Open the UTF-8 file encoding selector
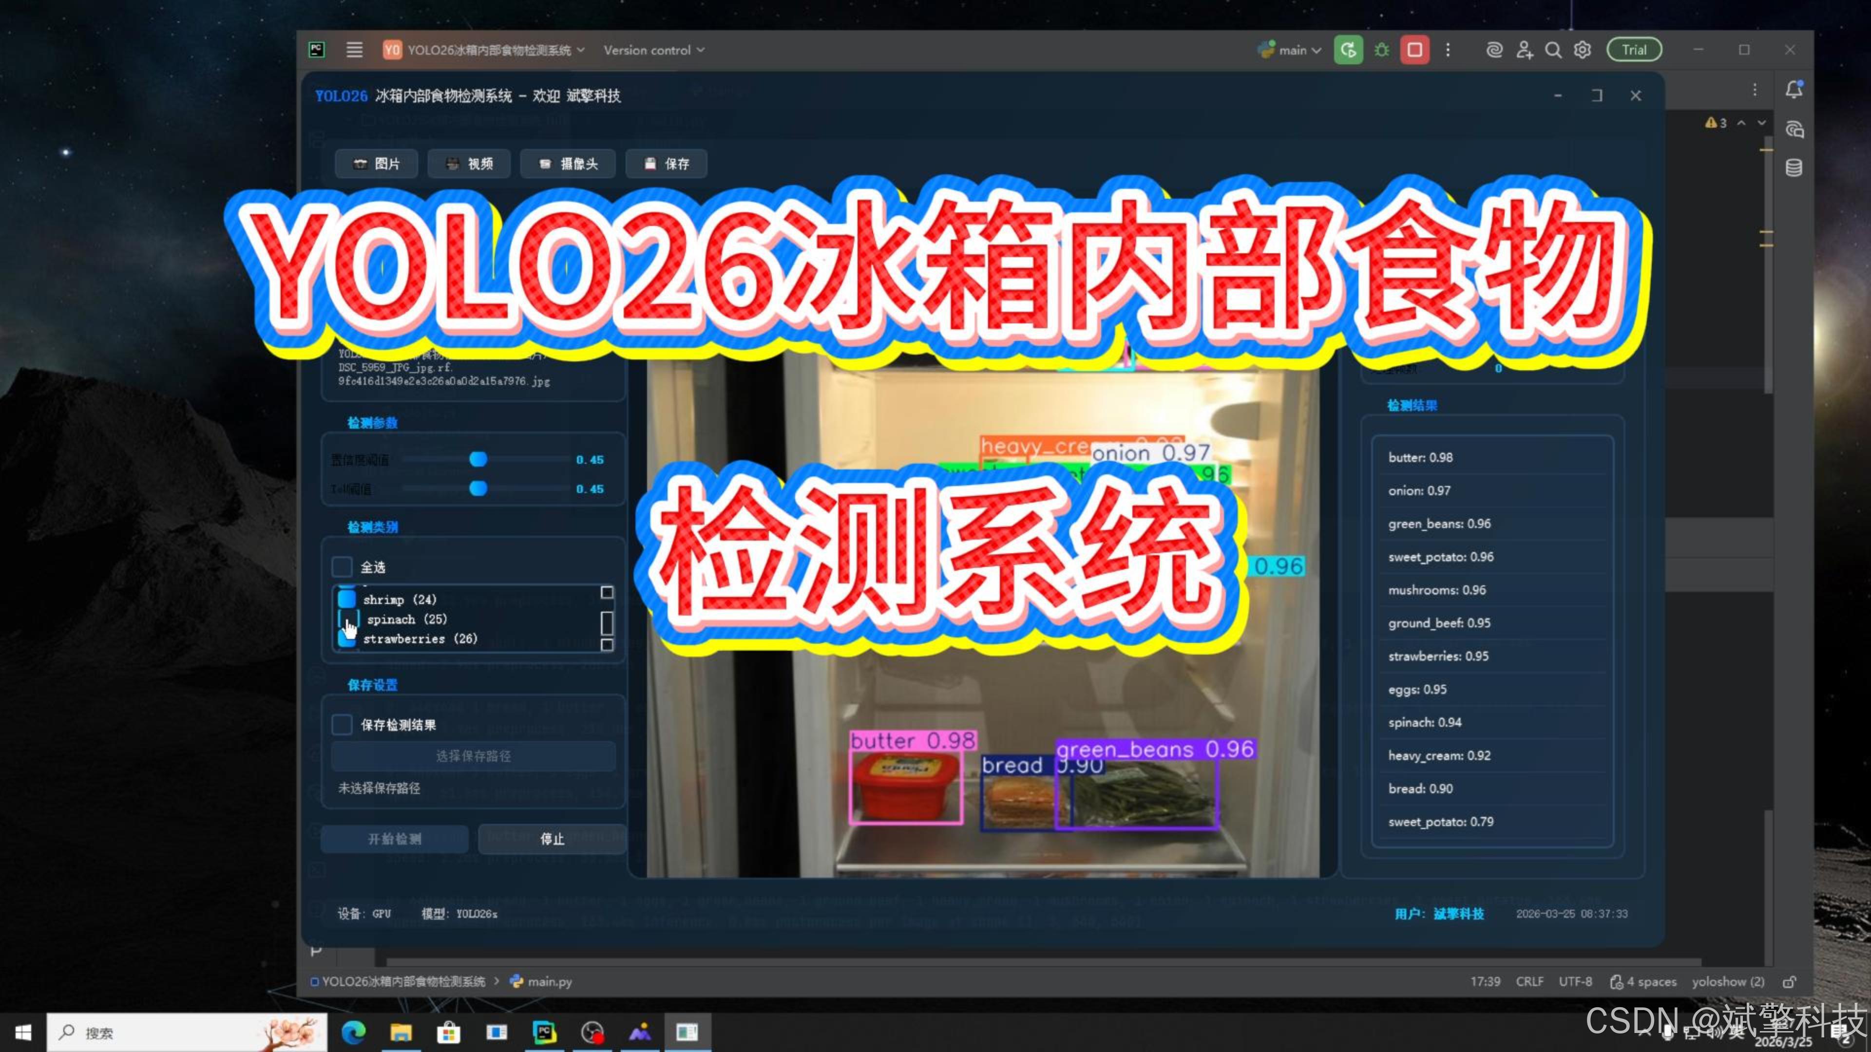This screenshot has height=1052, width=1871. [1575, 981]
